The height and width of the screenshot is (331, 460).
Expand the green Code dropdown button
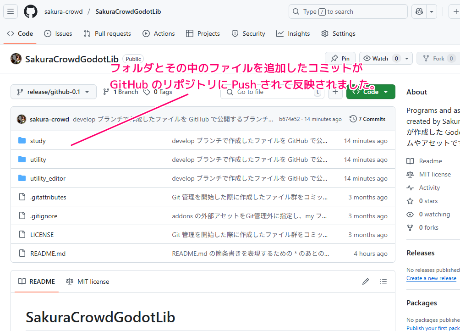[x=371, y=92]
